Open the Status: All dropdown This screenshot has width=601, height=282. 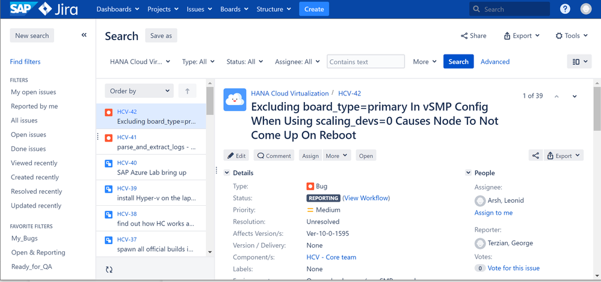[x=244, y=62]
